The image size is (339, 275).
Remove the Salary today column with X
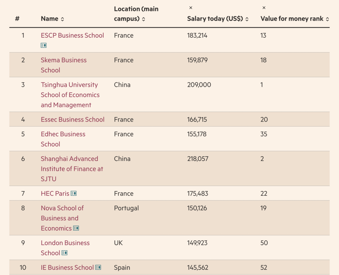pyautogui.click(x=191, y=8)
